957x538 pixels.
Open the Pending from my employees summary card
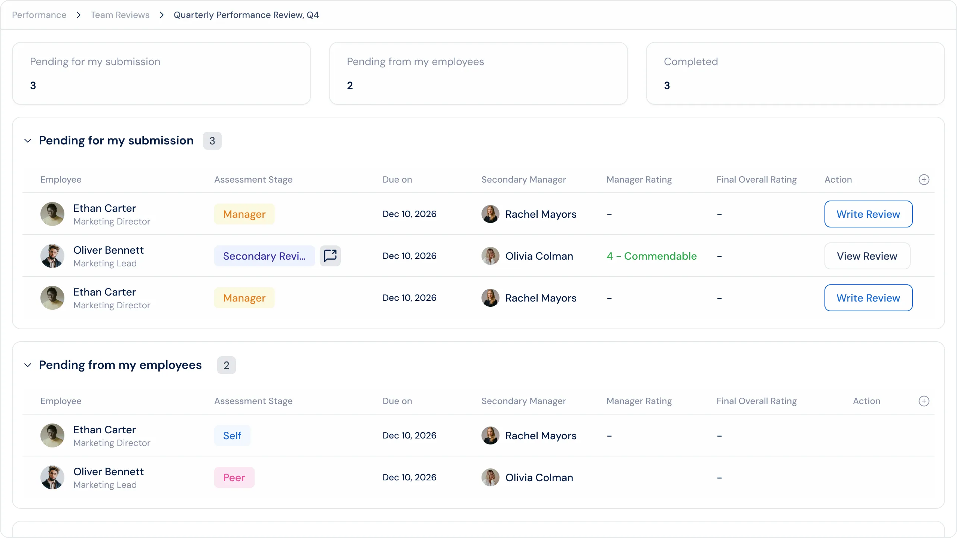pyautogui.click(x=478, y=73)
